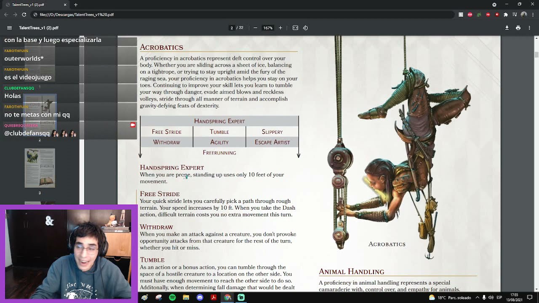Print the PDF document
Image resolution: width=539 pixels, height=303 pixels.
pyautogui.click(x=518, y=28)
